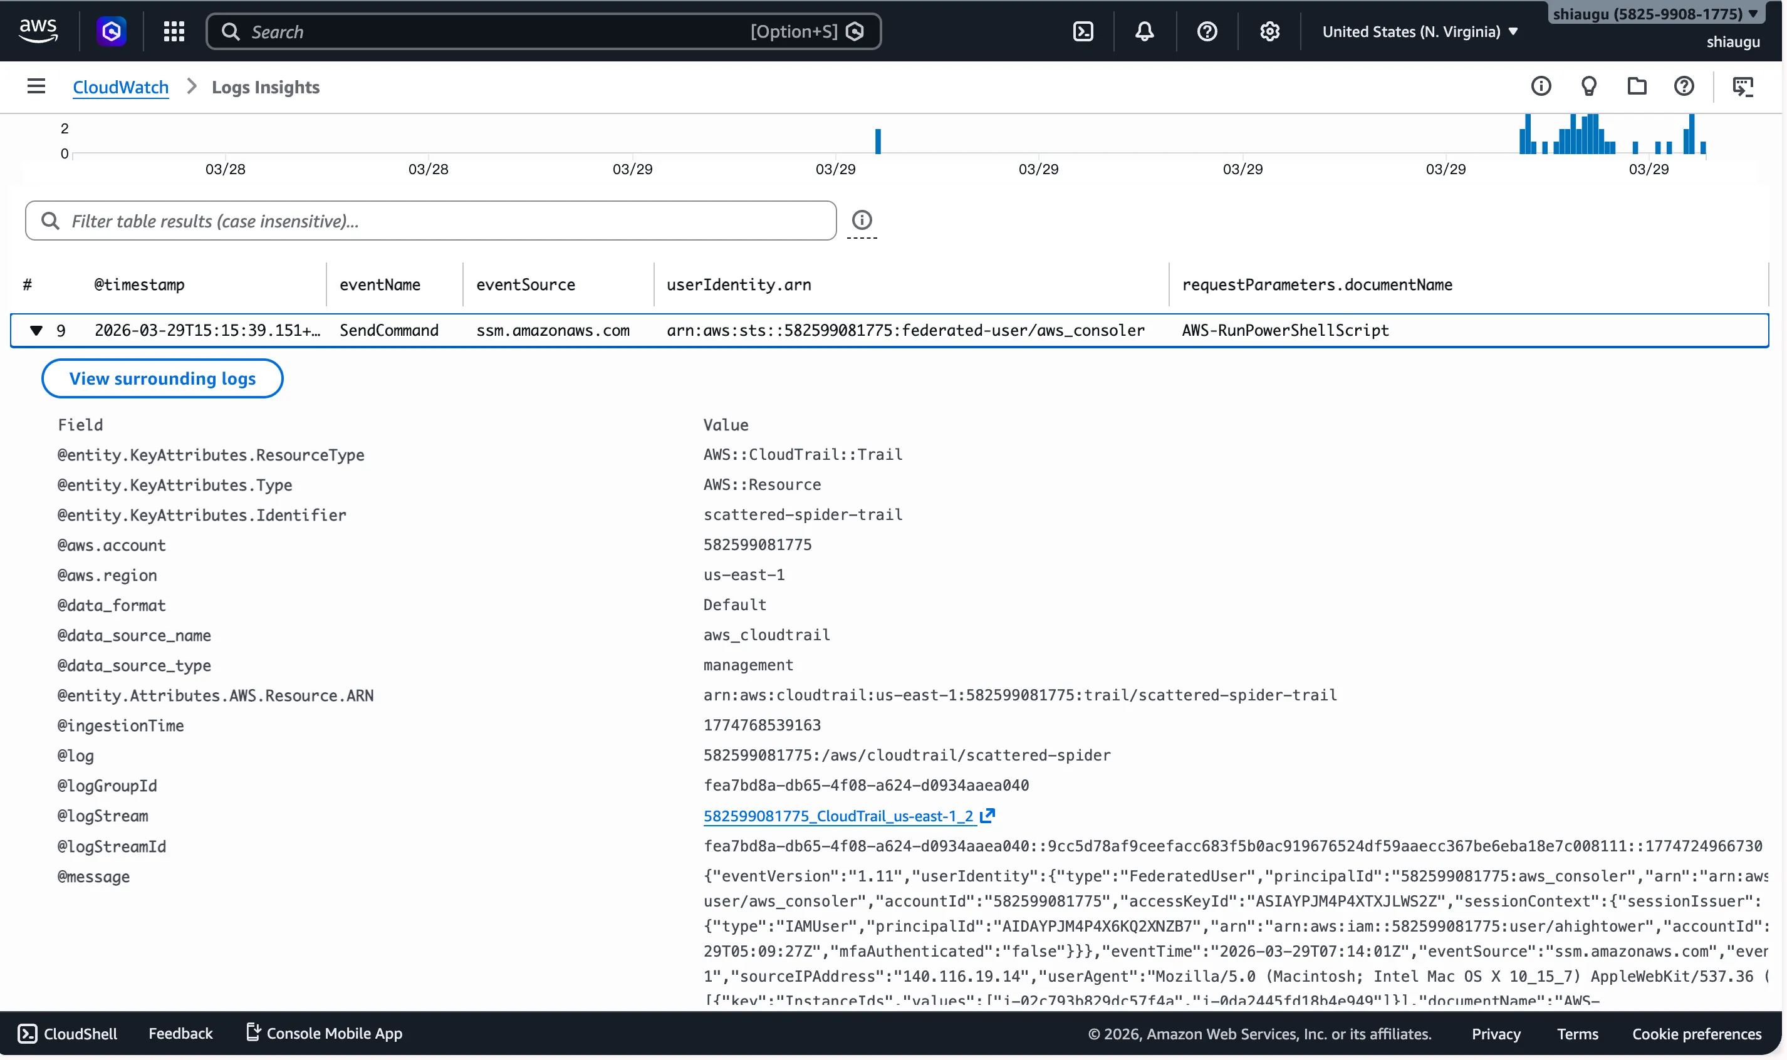Launch CloudShell from the top bar icon
1787x1060 pixels.
[1083, 31]
